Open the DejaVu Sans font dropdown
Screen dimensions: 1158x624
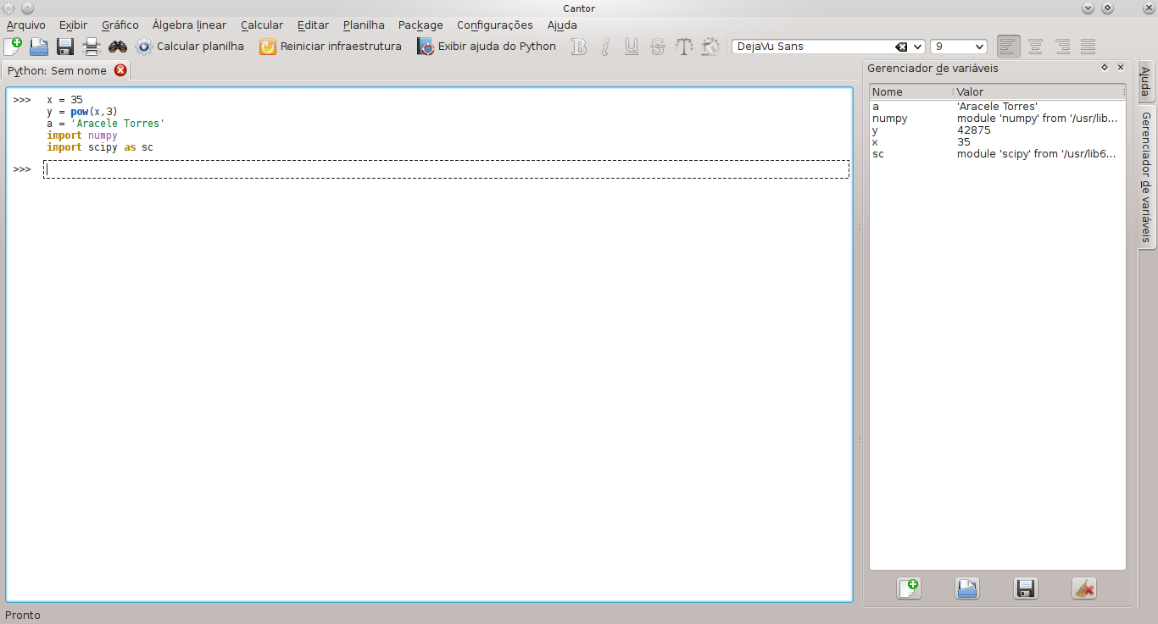918,47
